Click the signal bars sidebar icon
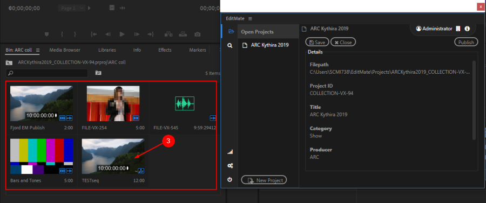Image resolution: width=486 pixels, height=203 pixels. tap(230, 152)
